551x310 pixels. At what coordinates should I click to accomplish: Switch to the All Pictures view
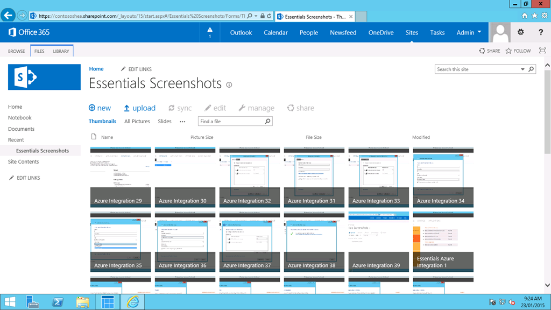[x=137, y=122]
